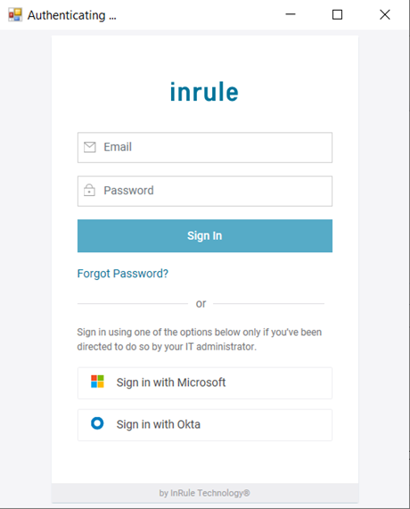Click the application icon in the title bar

pyautogui.click(x=15, y=14)
